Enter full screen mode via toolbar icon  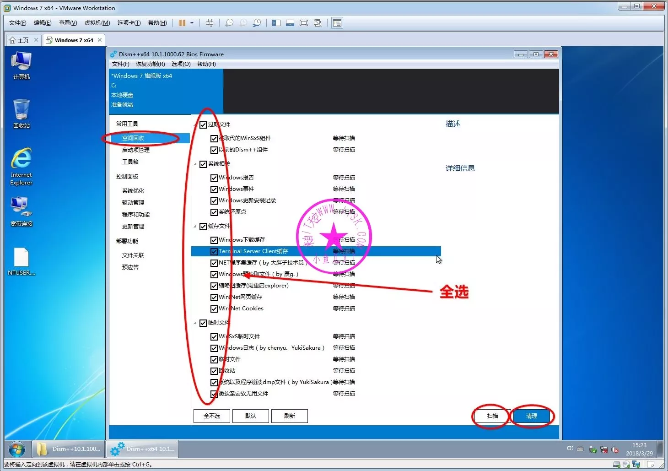(303, 23)
